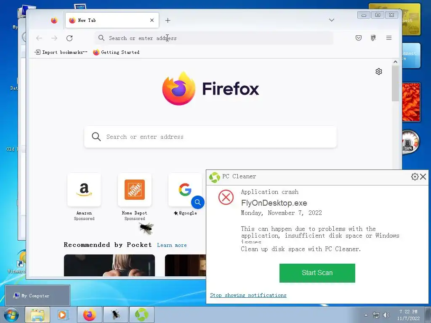
Task: Select the New Tab tab
Action: click(112, 20)
